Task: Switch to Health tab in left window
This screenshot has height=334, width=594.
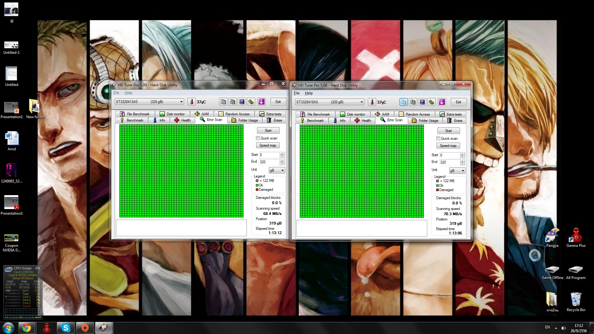Action: [x=183, y=120]
